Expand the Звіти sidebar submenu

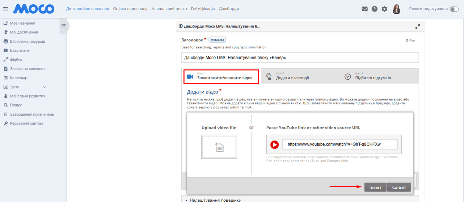[44, 87]
